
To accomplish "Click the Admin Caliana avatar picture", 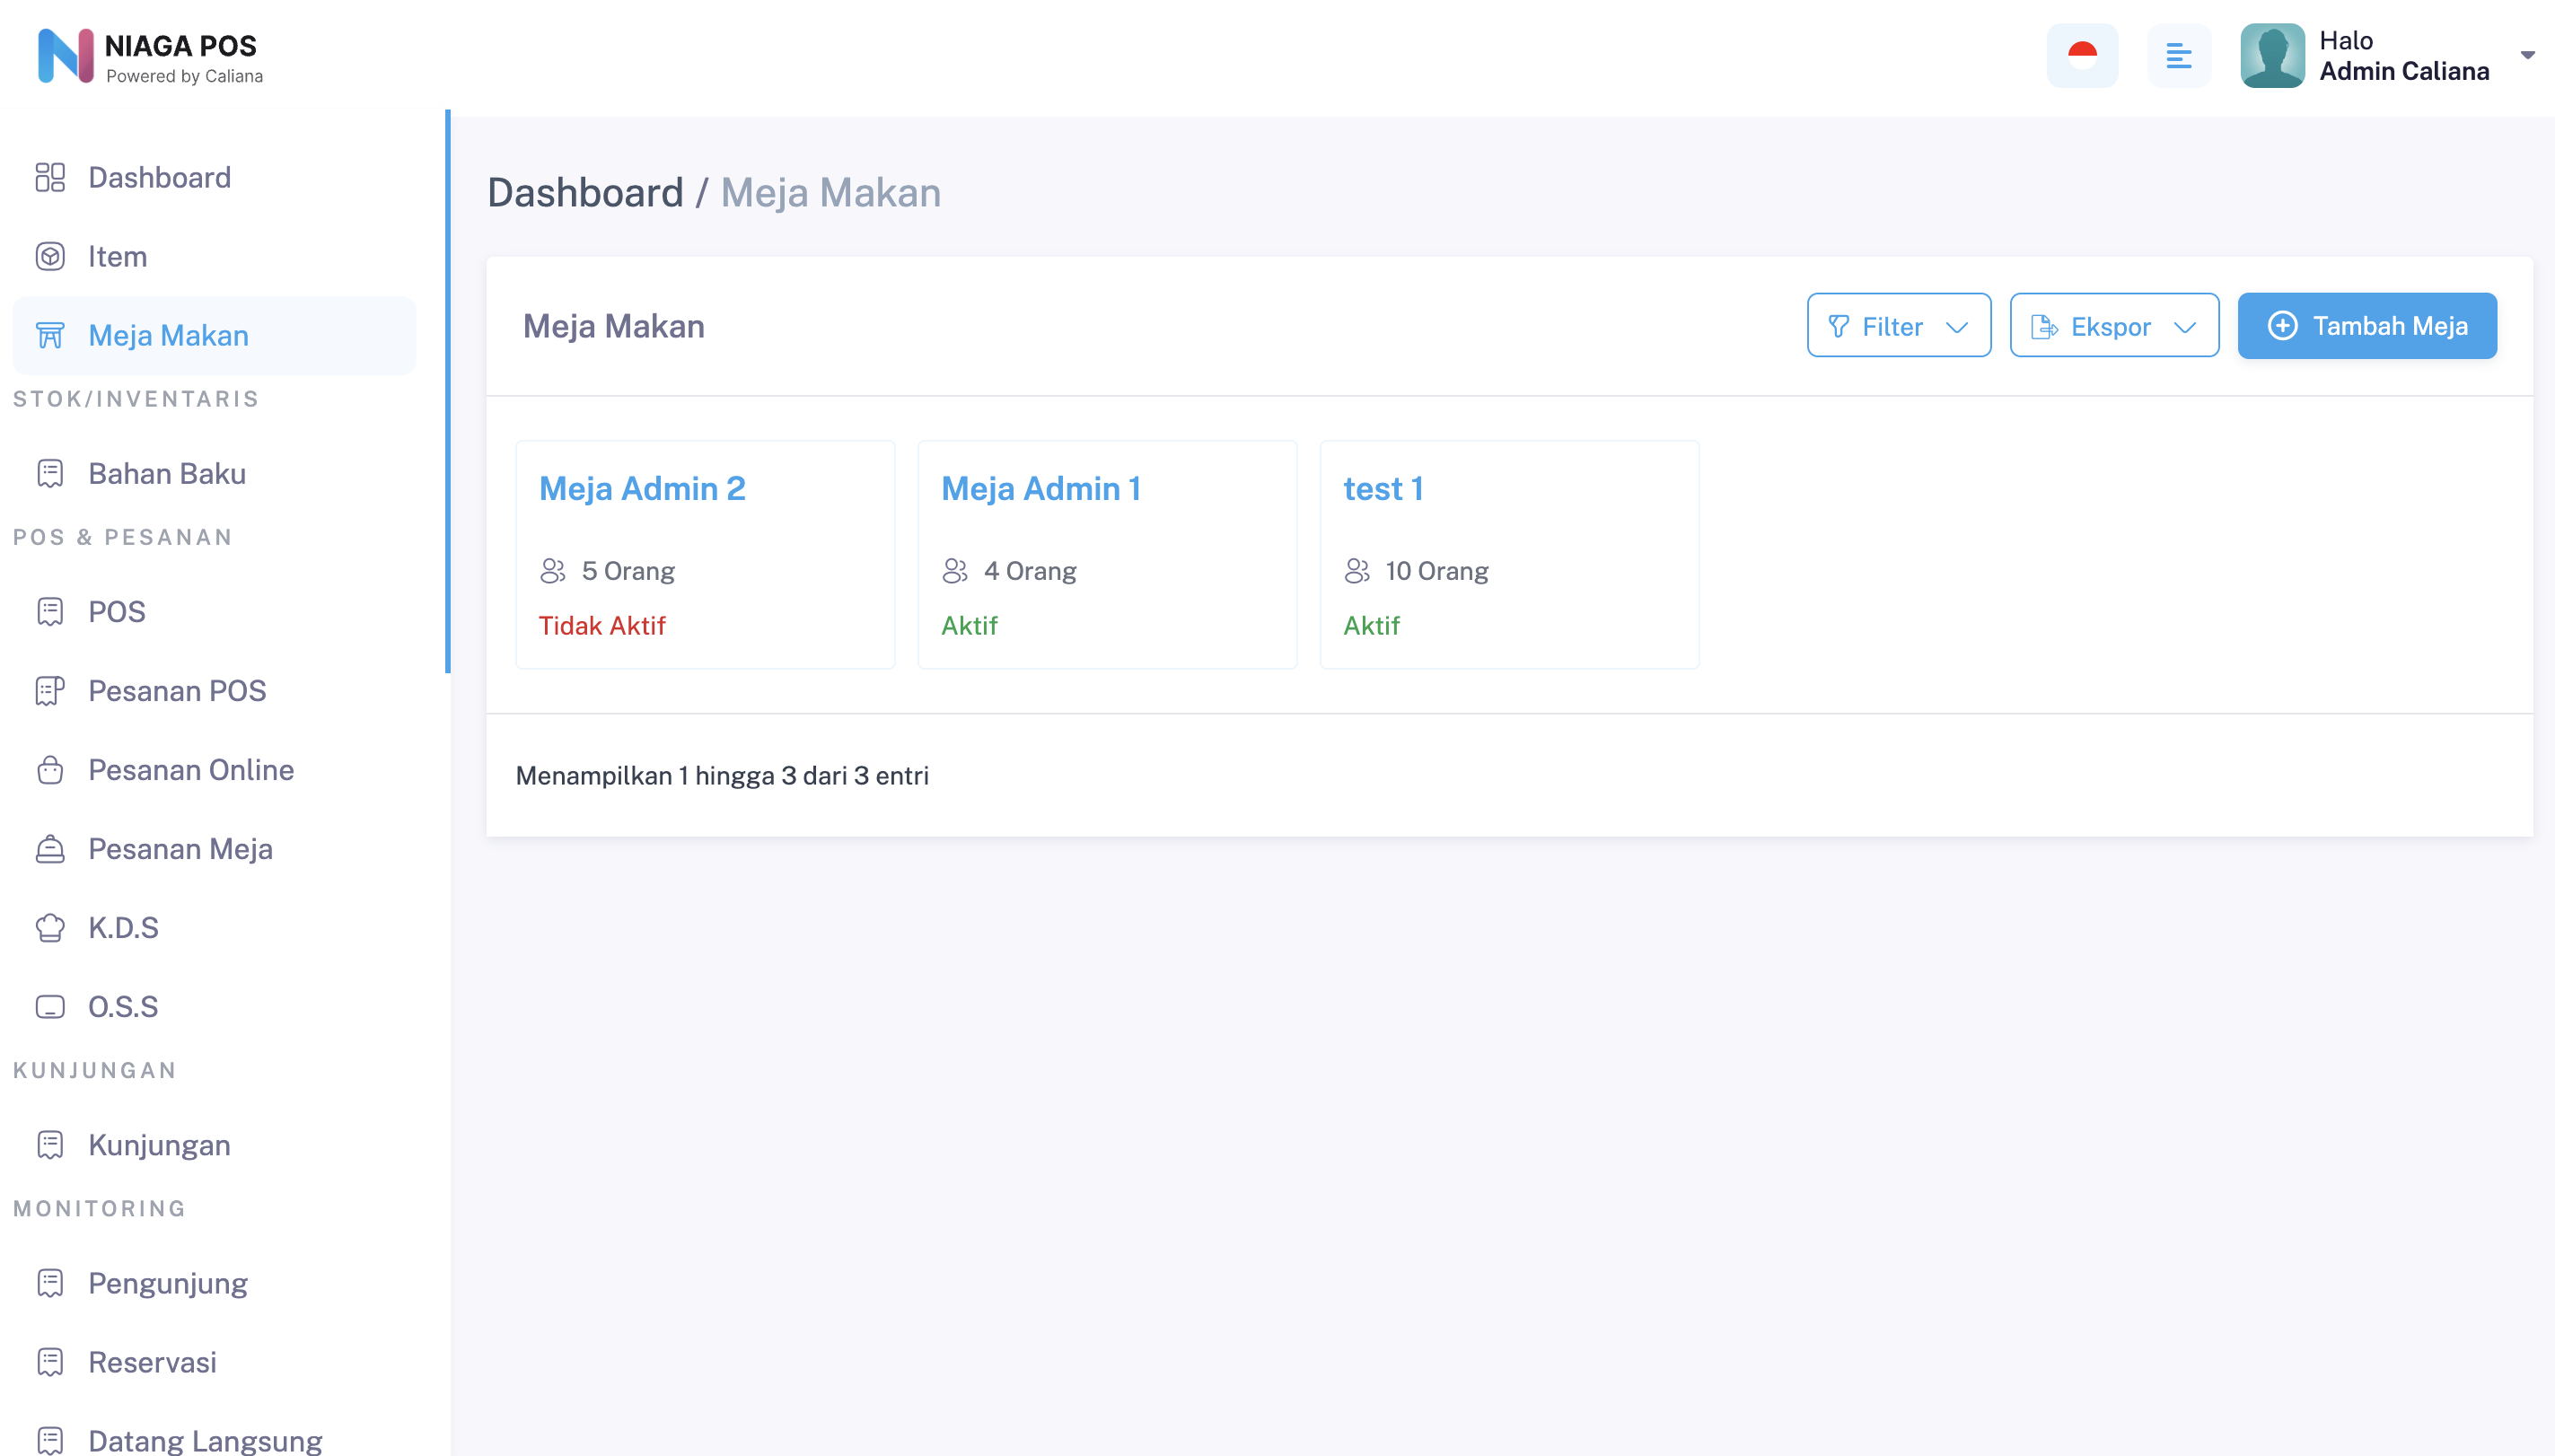I will click(x=2272, y=56).
